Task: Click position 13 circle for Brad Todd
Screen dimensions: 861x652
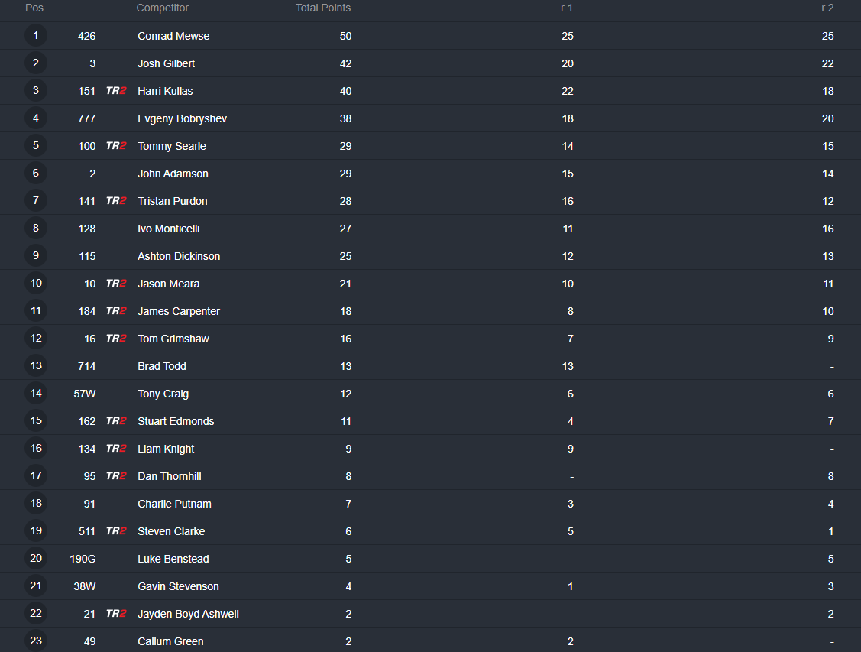Action: 36,366
